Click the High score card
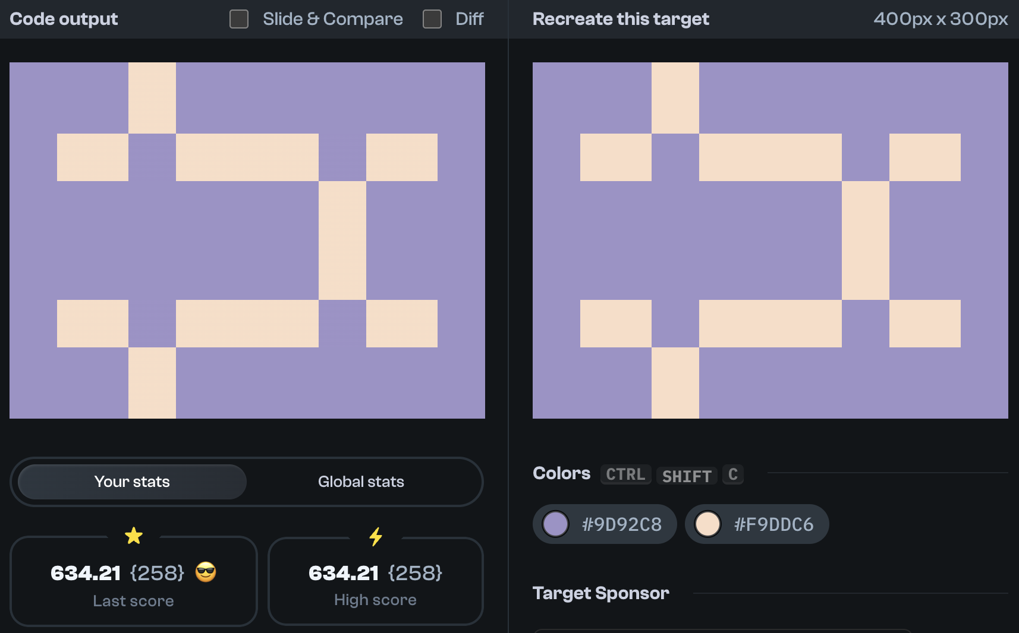Screen dimensions: 1019x633 coord(375,582)
